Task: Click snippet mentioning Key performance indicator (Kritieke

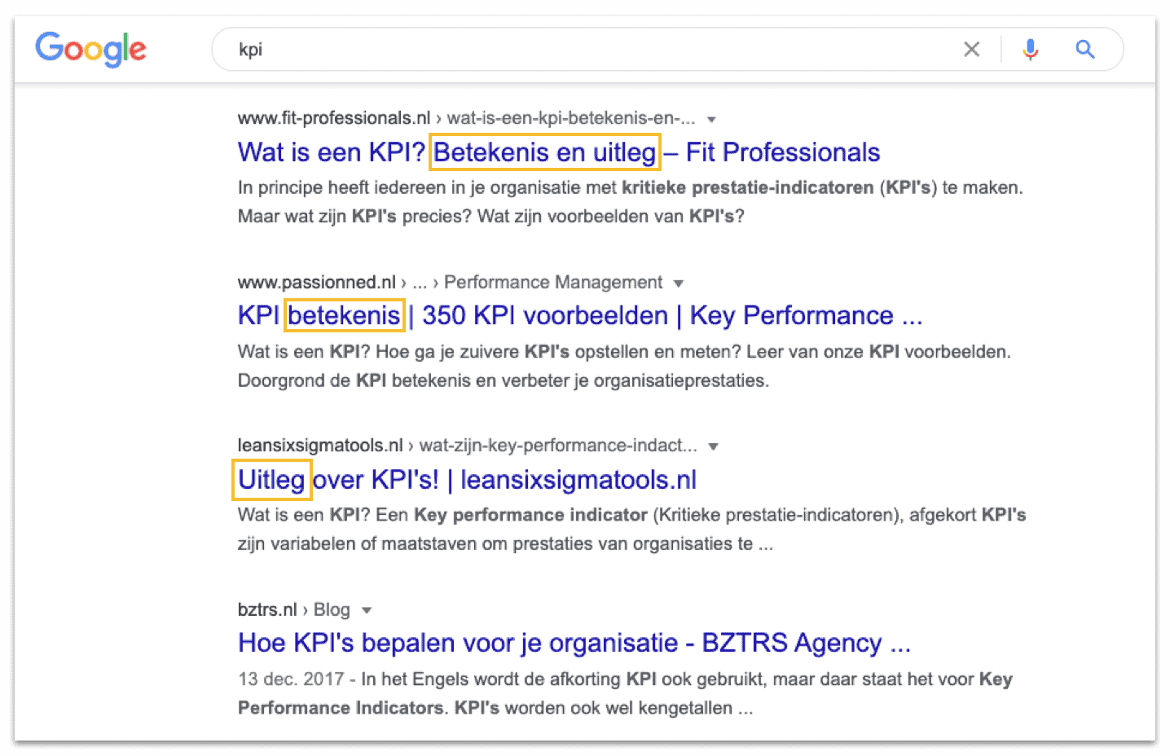Action: click(631, 530)
